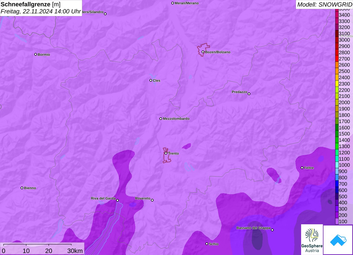Select the Mezzolombardo location dot
The height and width of the screenshot is (255, 353).
coord(161,119)
